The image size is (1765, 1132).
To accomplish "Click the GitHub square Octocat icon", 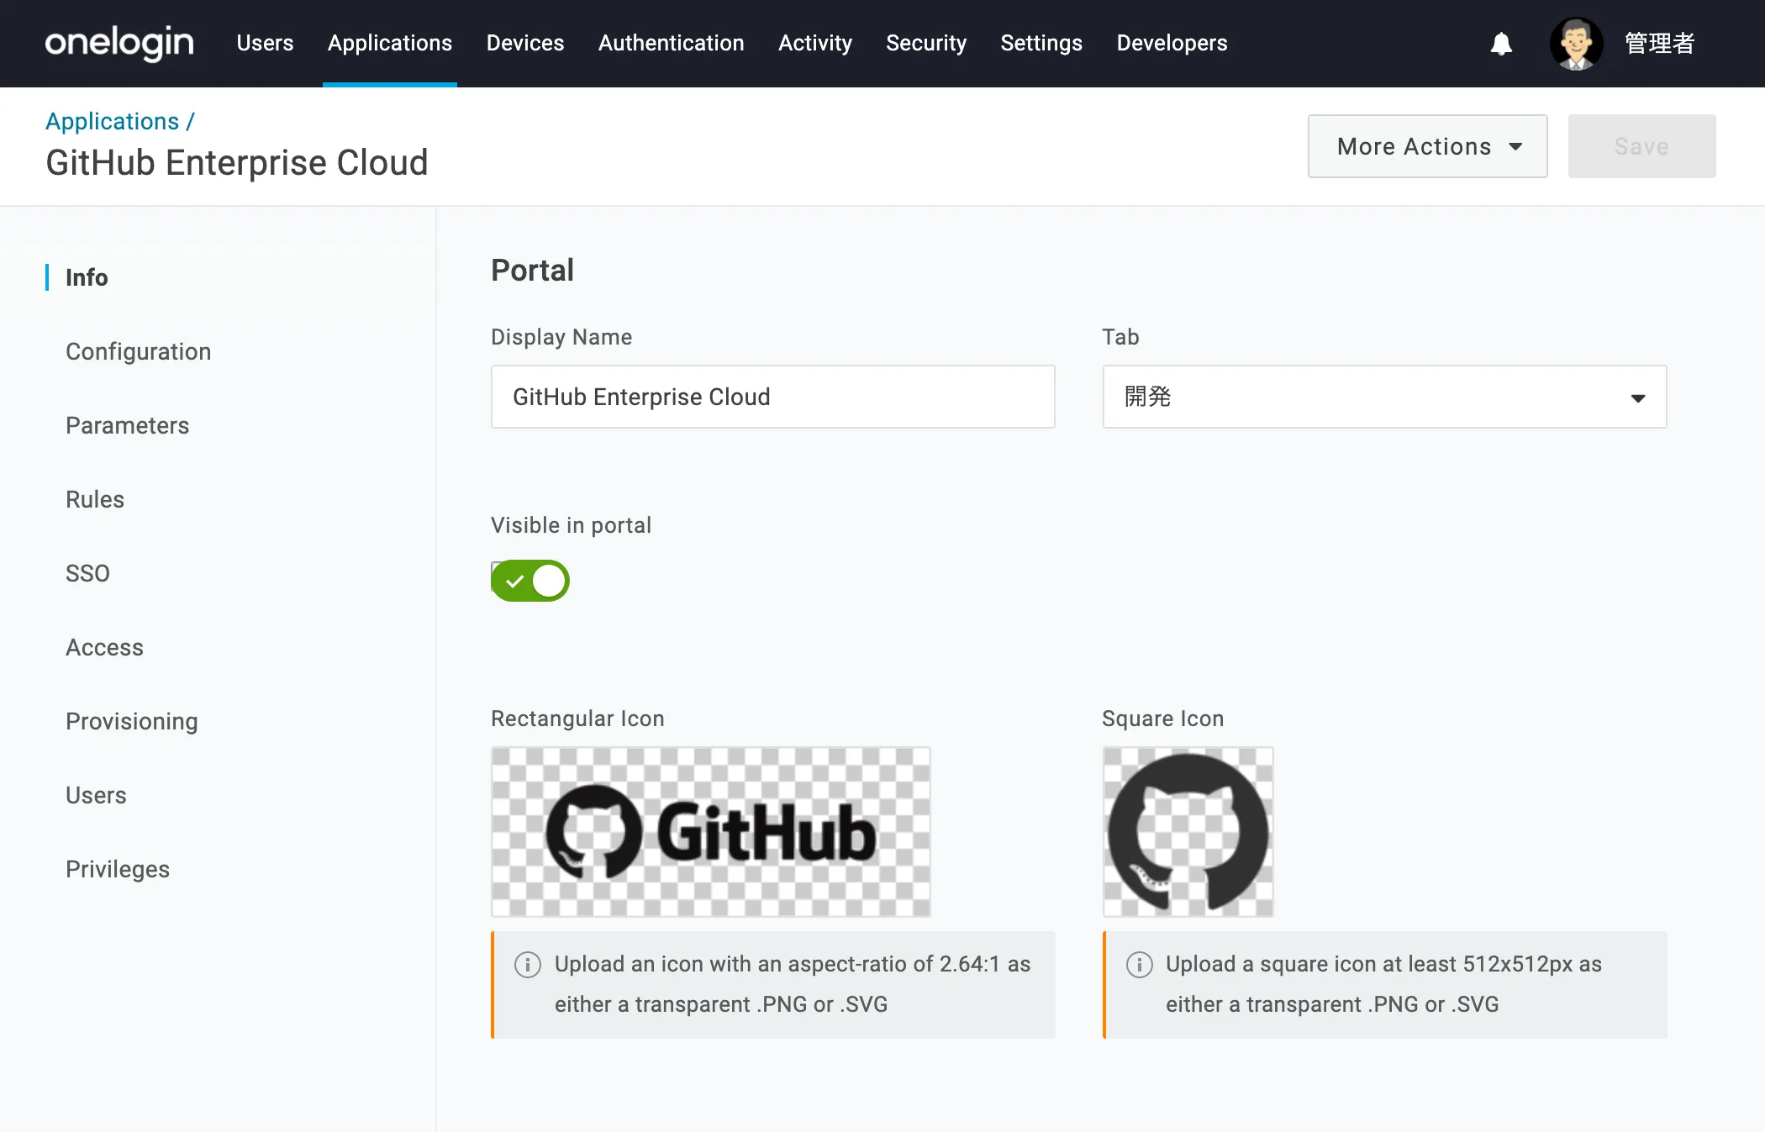I will click(1188, 831).
